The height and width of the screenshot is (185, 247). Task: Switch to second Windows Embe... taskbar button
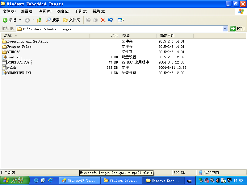point(164,180)
